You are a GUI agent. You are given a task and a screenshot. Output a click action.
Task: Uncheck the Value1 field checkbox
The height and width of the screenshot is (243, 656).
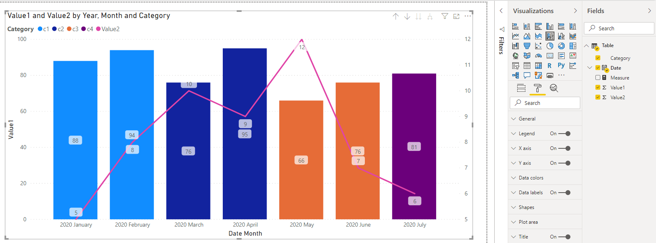click(x=598, y=88)
